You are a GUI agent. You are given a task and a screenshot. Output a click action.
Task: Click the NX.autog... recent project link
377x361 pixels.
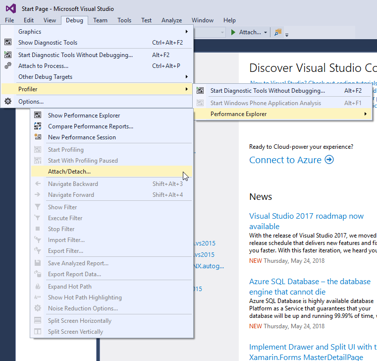coord(209,266)
